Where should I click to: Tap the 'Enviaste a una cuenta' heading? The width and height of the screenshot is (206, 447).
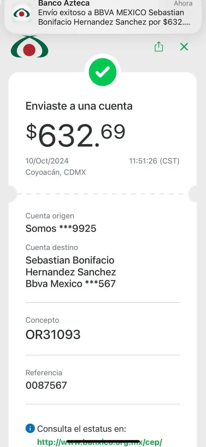tap(79, 106)
